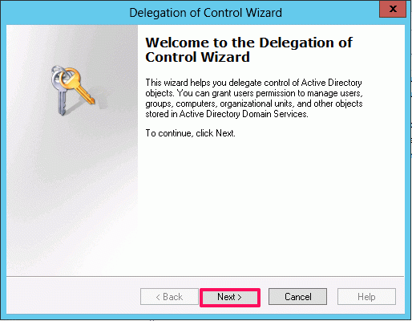Click the wizard description paragraph
The height and width of the screenshot is (321, 412).
click(254, 98)
